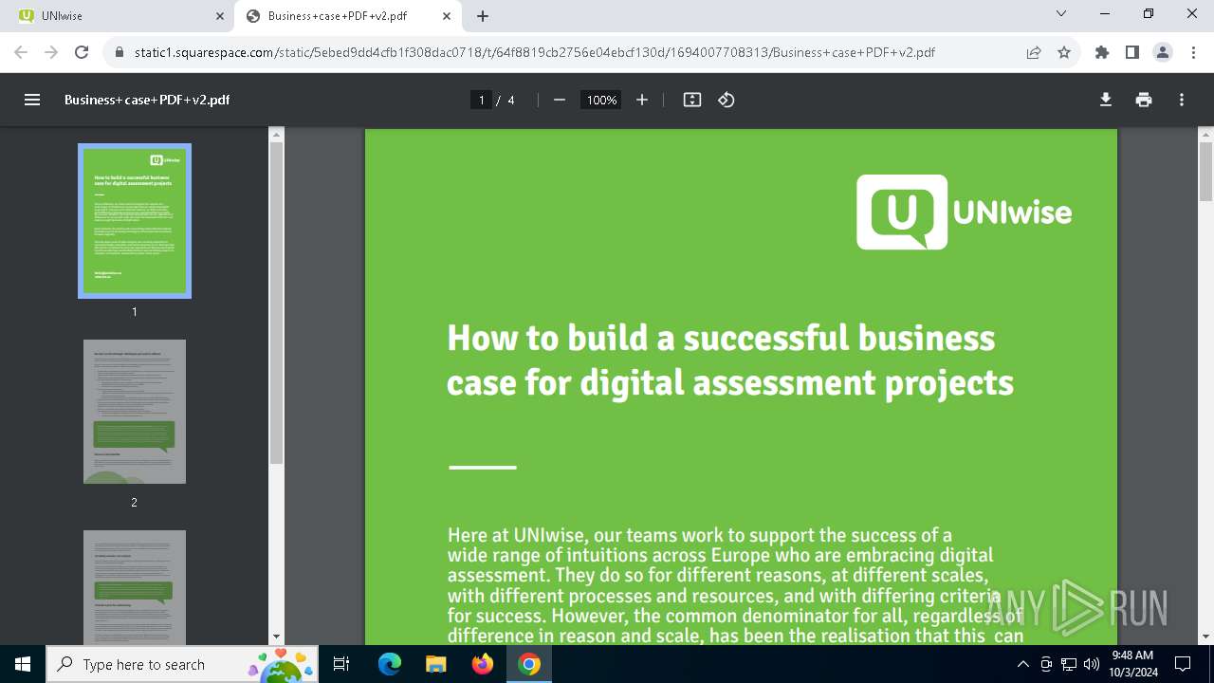Viewport: 1214px width, 683px height.
Task: Click the thumbnail panel scrollbar
Action: (276, 303)
